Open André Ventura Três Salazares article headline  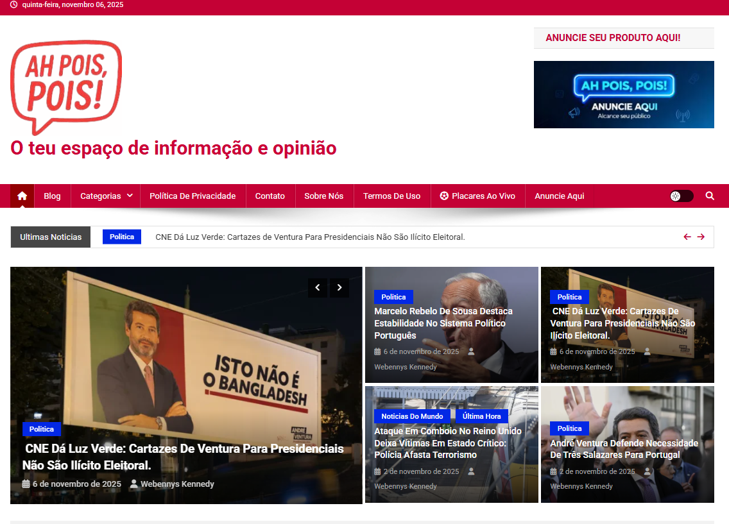tap(624, 449)
